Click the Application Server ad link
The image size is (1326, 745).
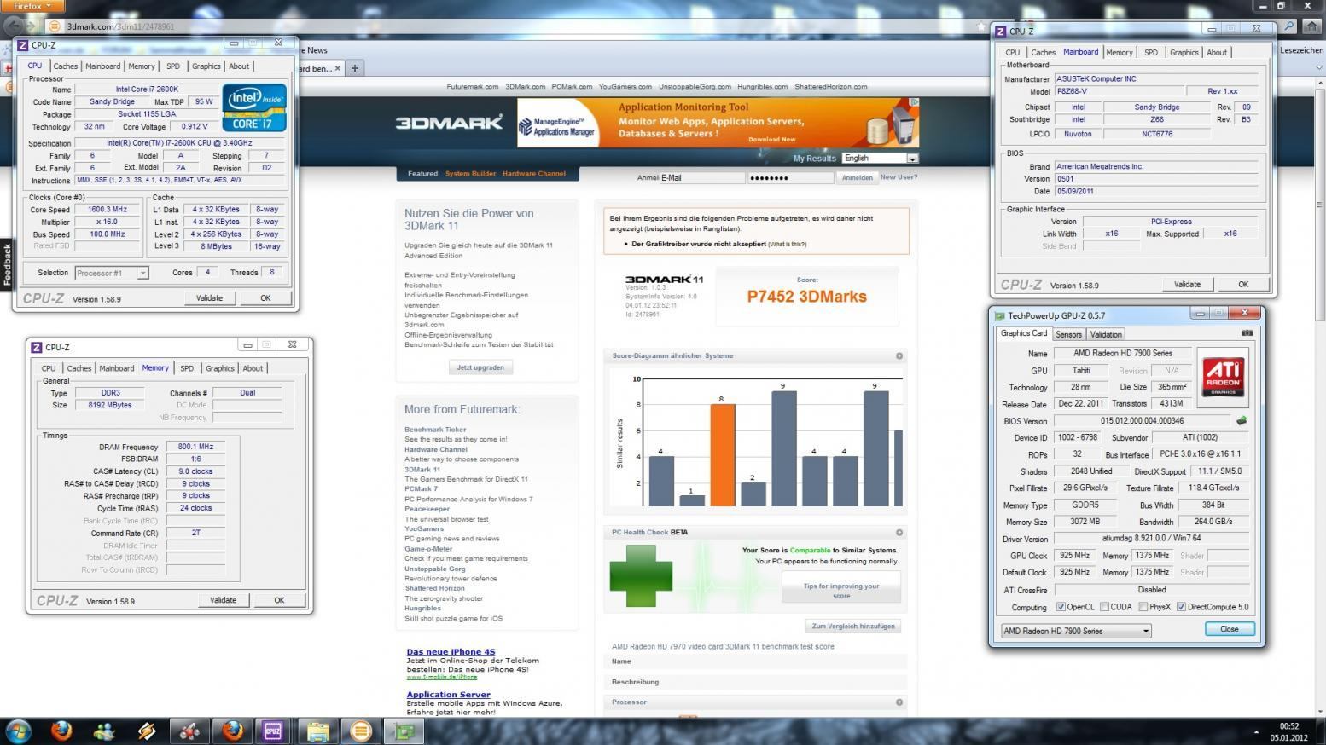448,694
